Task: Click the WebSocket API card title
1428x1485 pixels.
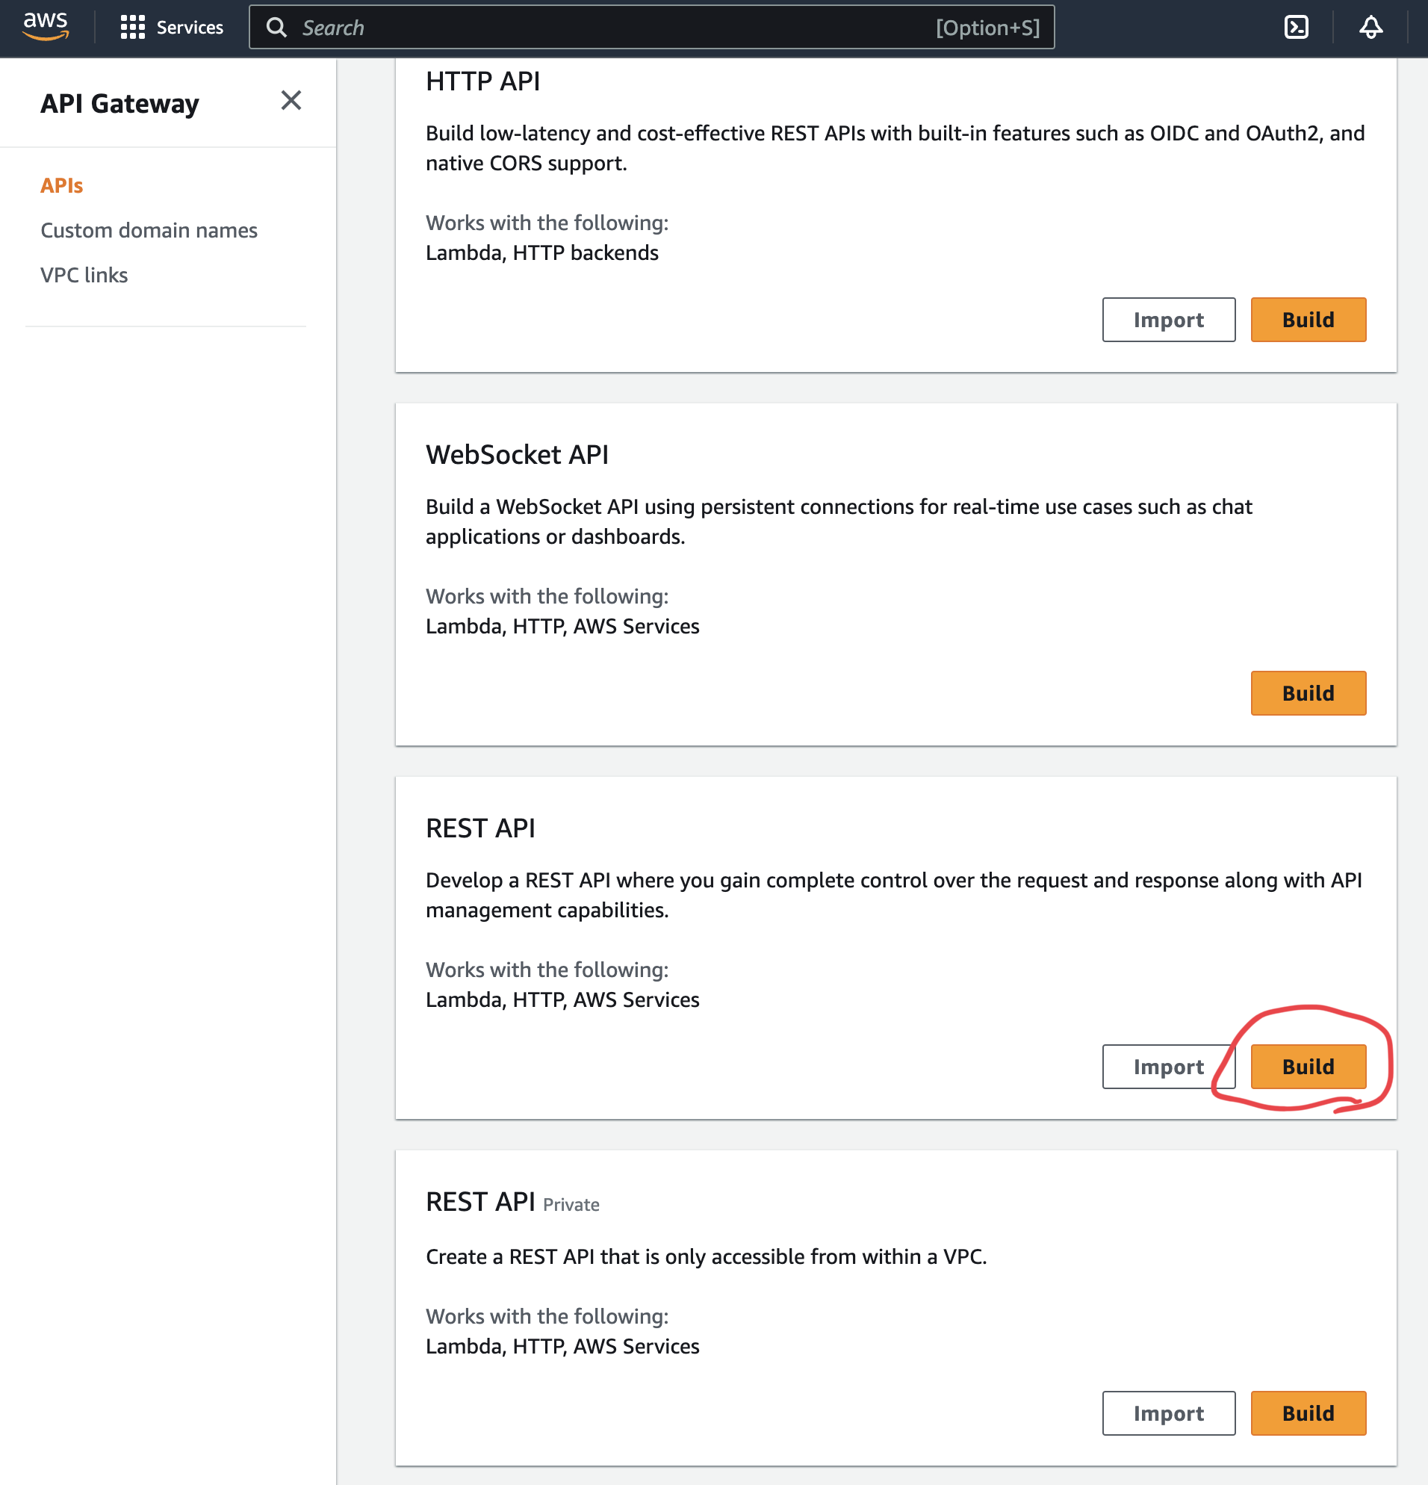Action: (x=517, y=455)
